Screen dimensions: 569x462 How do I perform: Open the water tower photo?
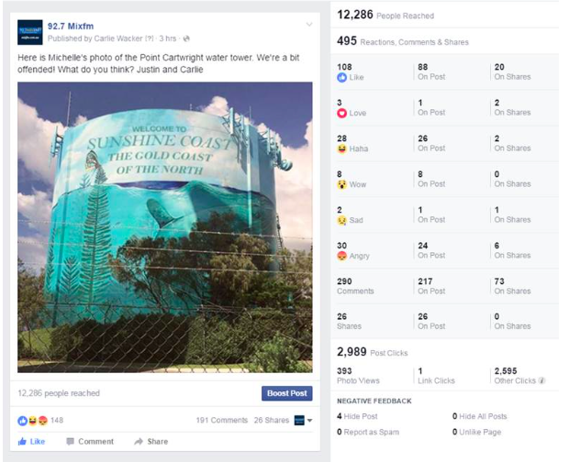(165, 227)
